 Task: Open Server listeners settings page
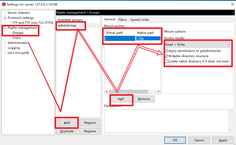(19, 13)
